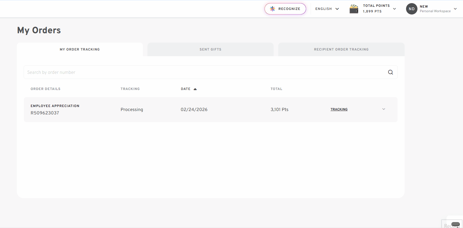
Task: Click the 1,899 PTS balance text
Action: tap(372, 11)
